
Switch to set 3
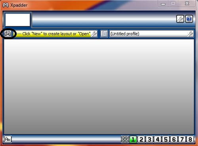[149, 139]
